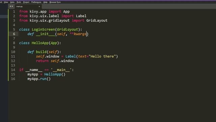Click 'myApp' variable on line 15
The width and height of the screenshot is (216, 122).
coord(33,74)
